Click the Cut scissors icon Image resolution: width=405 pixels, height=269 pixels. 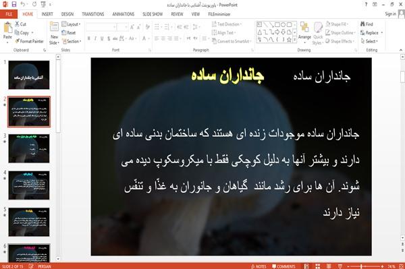[18, 24]
